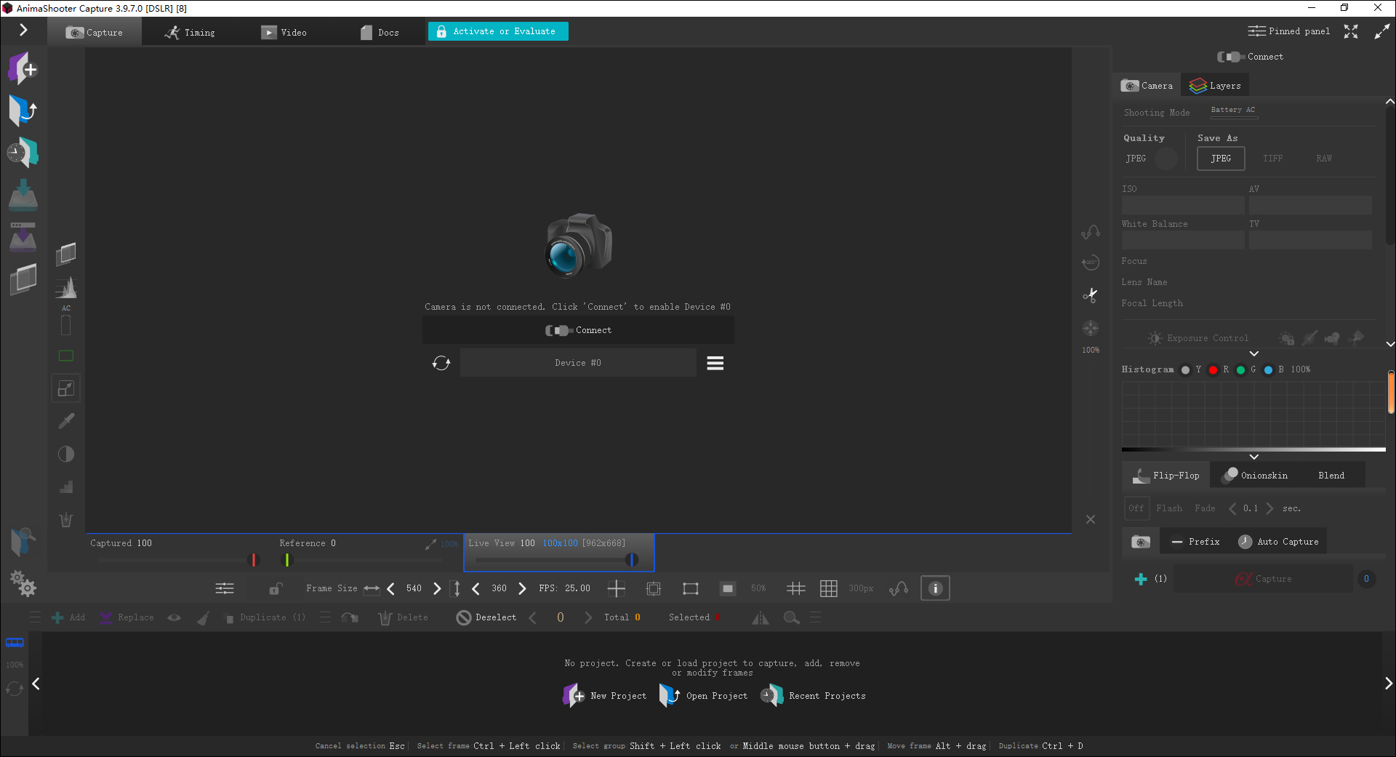Click the half-circle contrast icon

[x=66, y=454]
